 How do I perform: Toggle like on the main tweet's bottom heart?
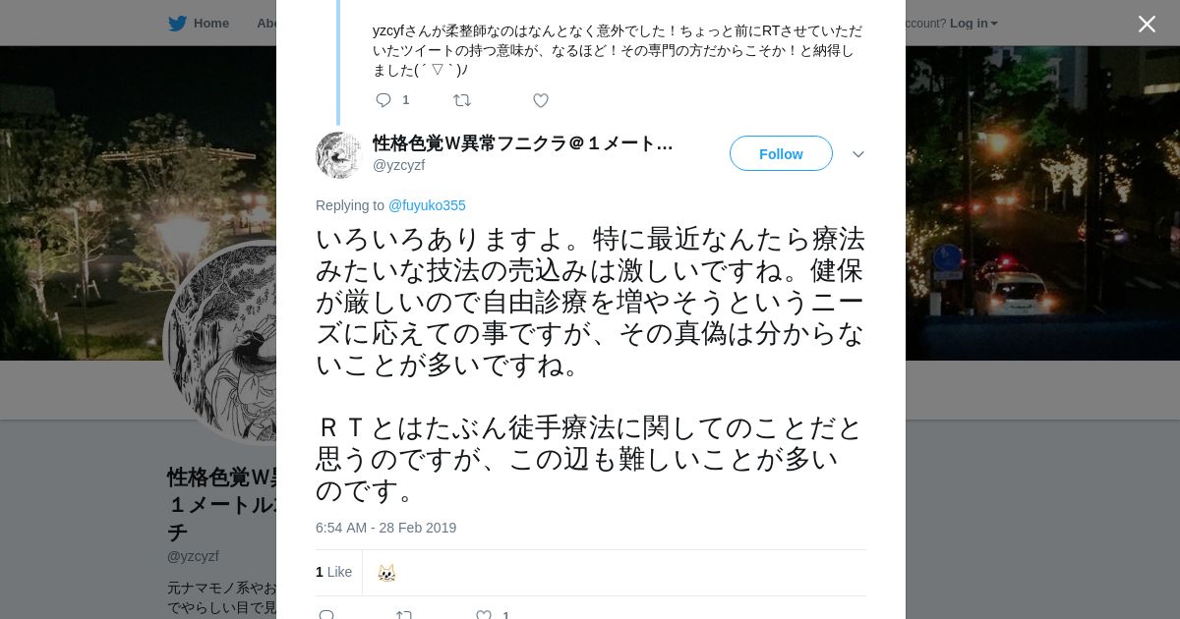tap(484, 614)
